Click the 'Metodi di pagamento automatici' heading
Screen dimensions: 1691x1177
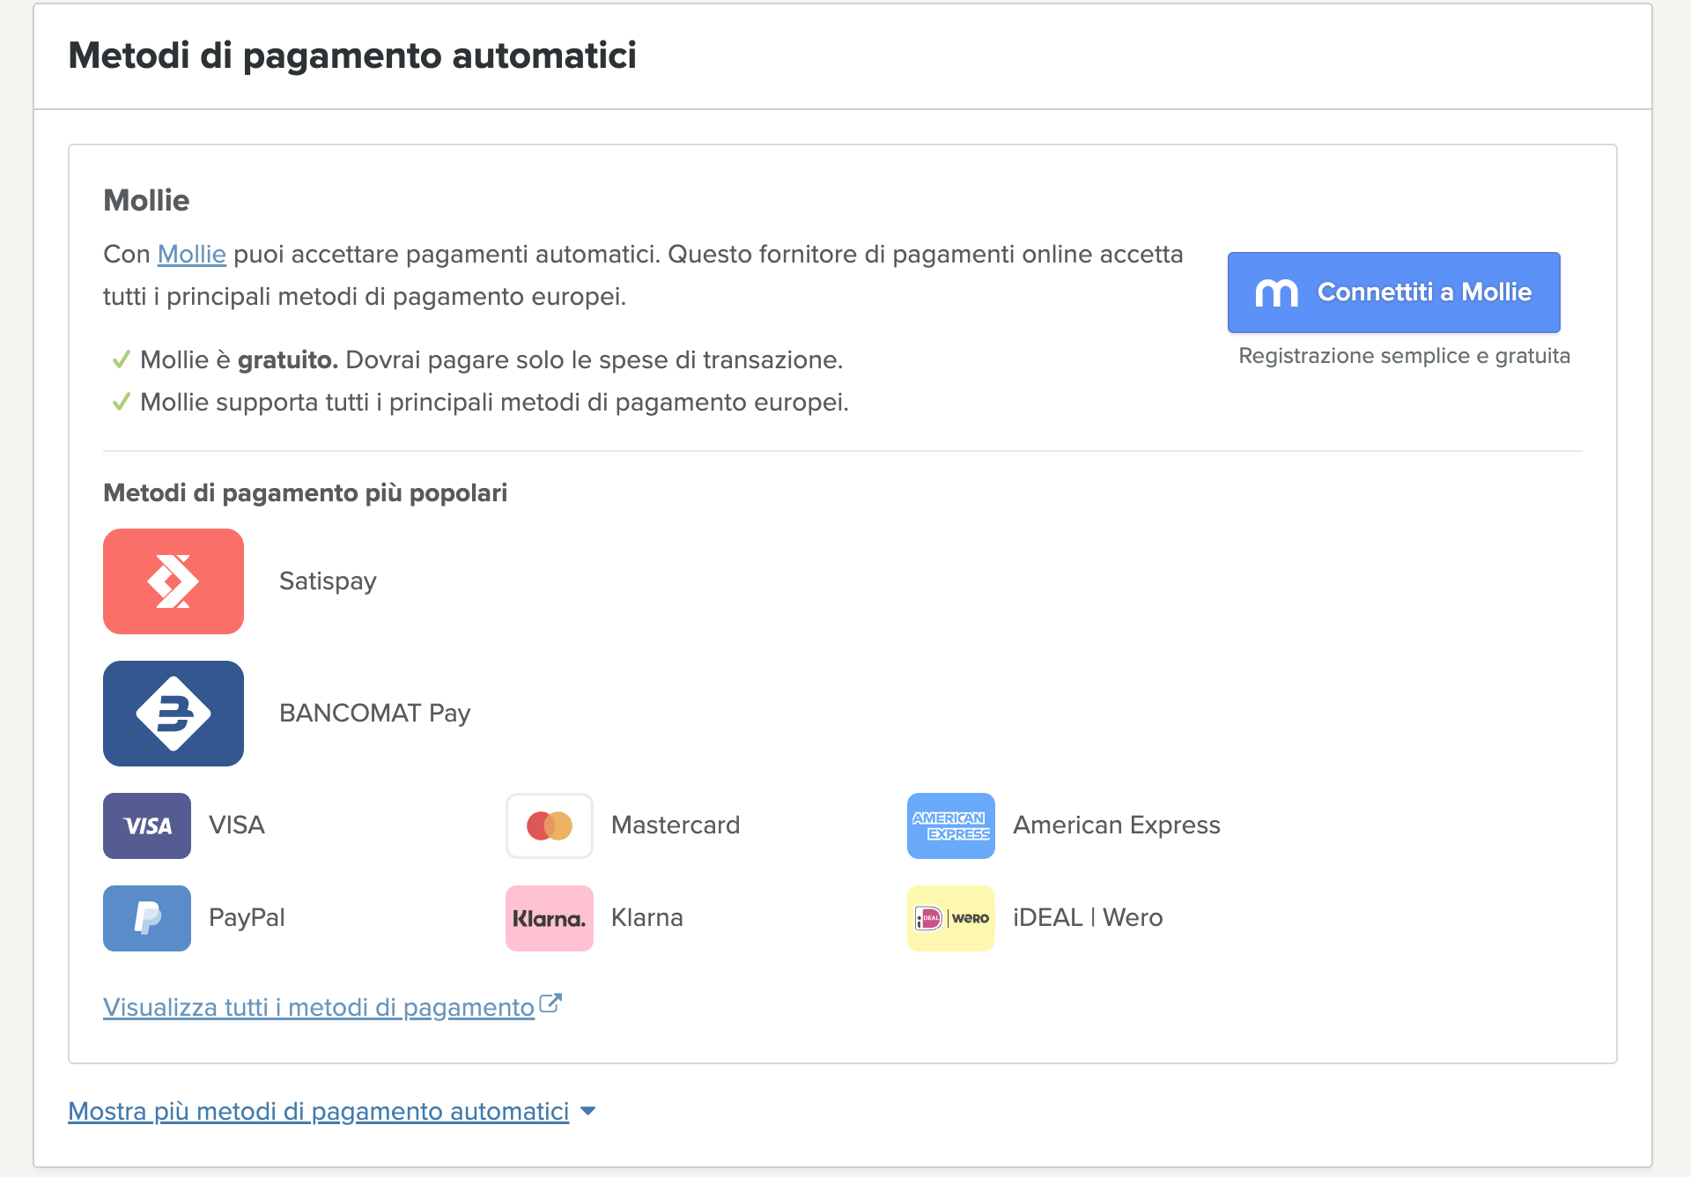[352, 56]
